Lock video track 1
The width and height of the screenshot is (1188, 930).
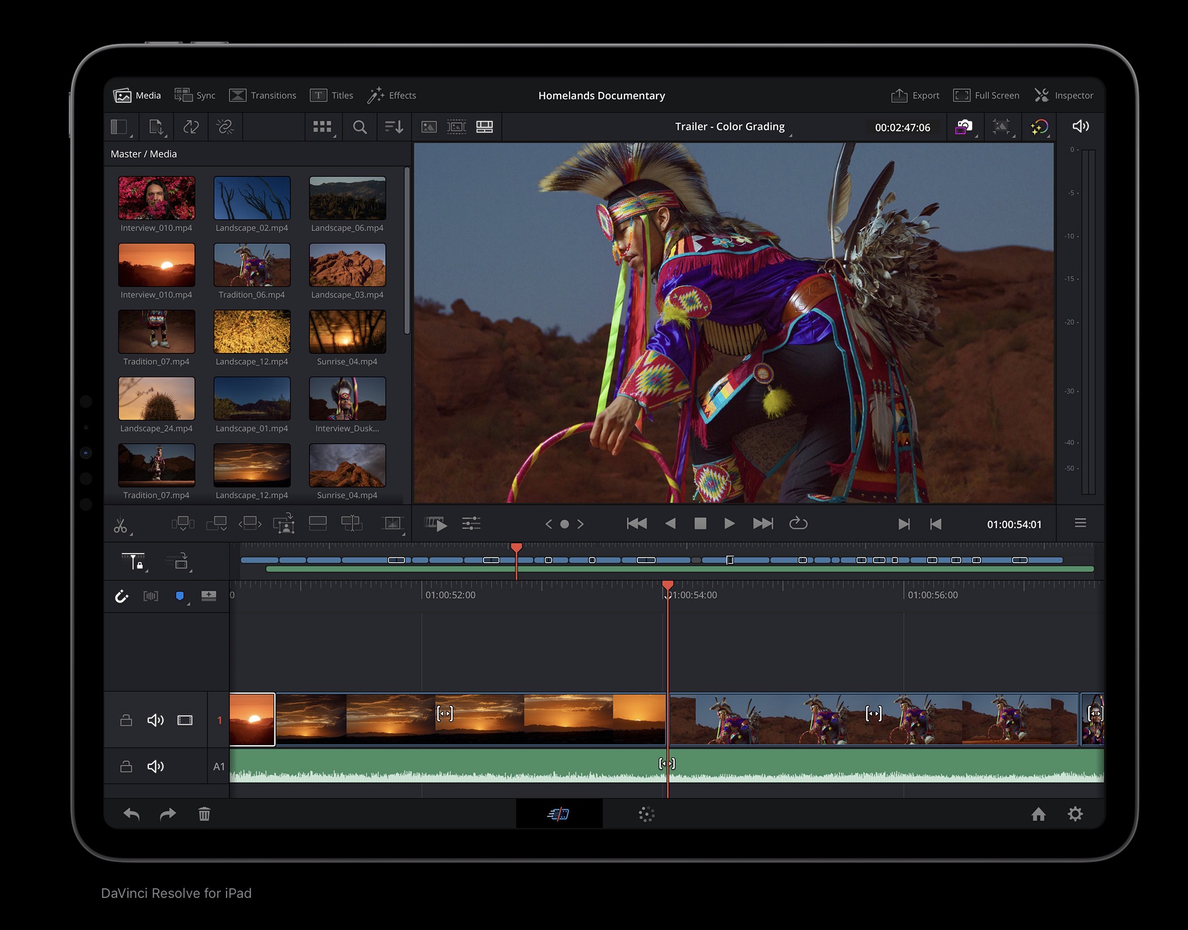[x=126, y=720]
